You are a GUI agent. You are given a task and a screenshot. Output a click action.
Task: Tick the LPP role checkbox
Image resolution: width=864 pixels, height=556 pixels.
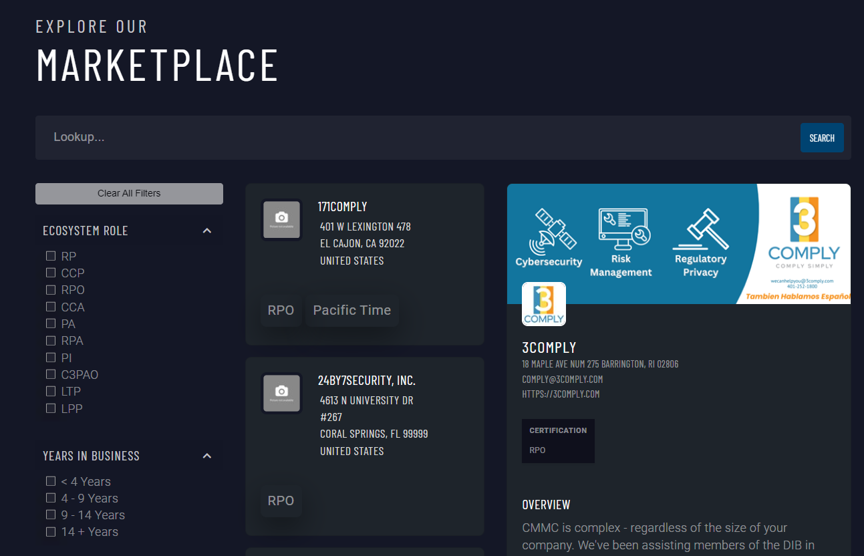[50, 408]
